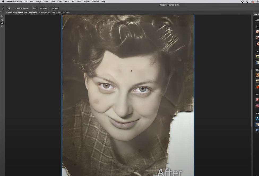Select the Input.png document tab
Viewport: 259px width, 176px height.
point(22,12)
